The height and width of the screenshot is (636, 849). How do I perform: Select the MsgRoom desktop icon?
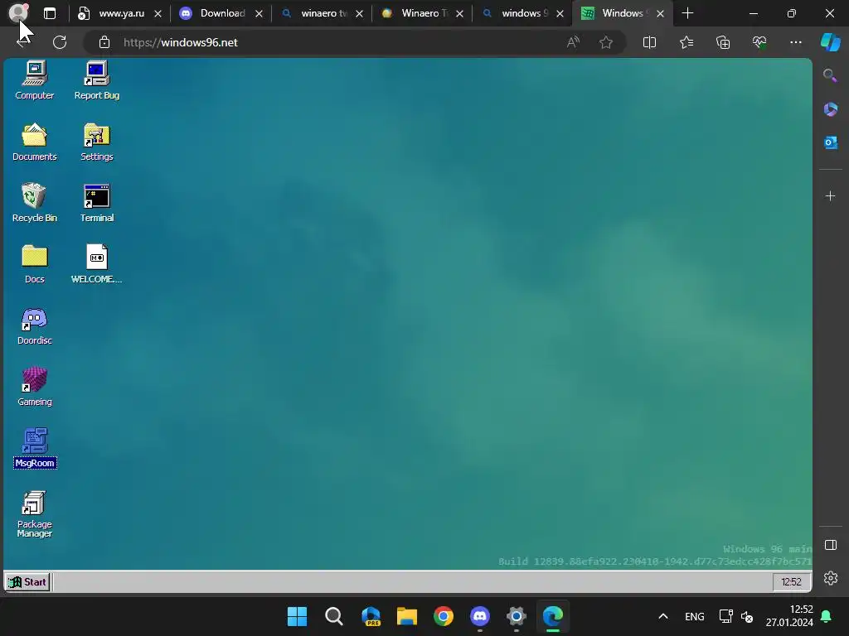pos(35,448)
